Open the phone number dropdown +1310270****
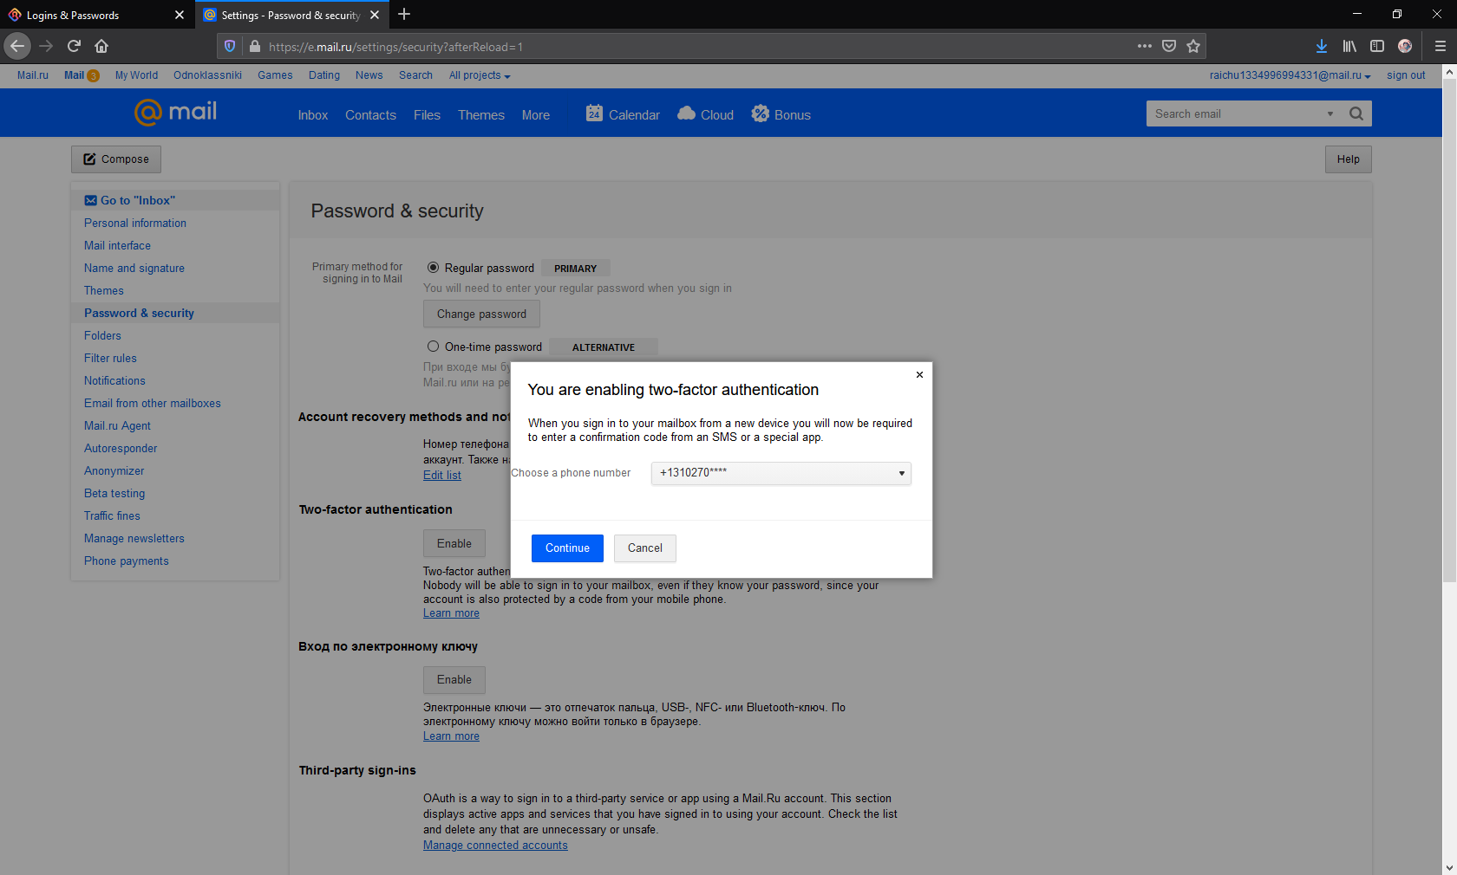The height and width of the screenshot is (875, 1457). [x=781, y=473]
